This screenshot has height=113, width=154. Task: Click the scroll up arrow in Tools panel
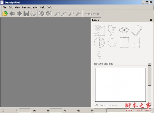[149, 64]
